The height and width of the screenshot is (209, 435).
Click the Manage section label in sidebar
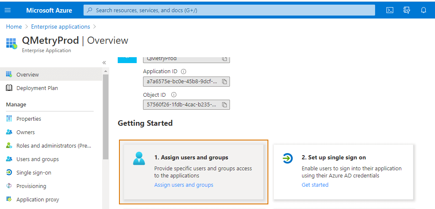[16, 104]
